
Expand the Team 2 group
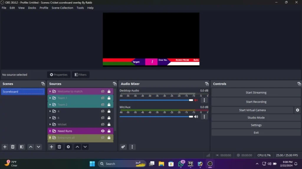pyautogui.click(x=50, y=105)
